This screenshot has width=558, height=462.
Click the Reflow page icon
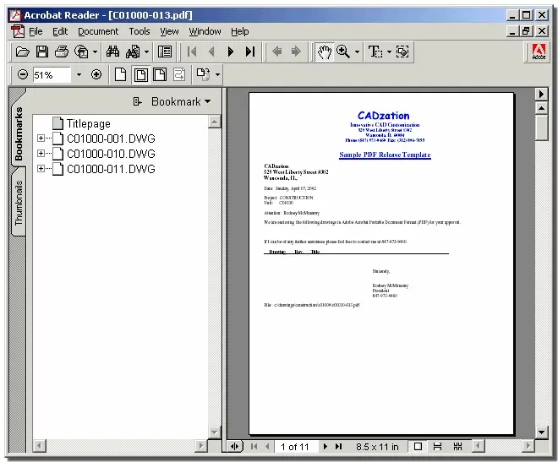[179, 74]
